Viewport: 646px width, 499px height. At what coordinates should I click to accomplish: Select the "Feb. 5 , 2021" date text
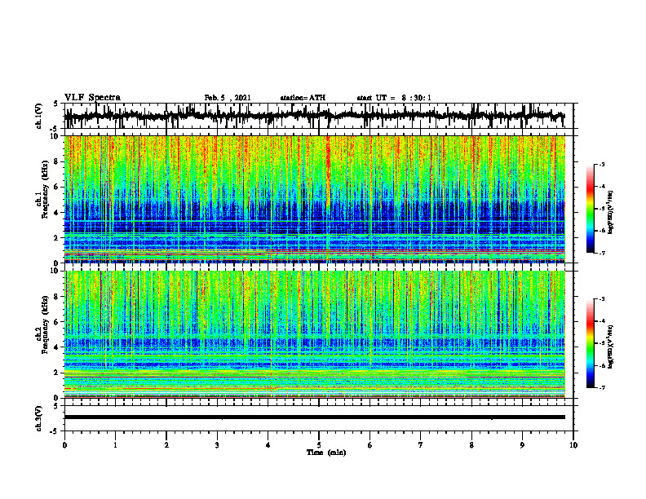click(228, 98)
